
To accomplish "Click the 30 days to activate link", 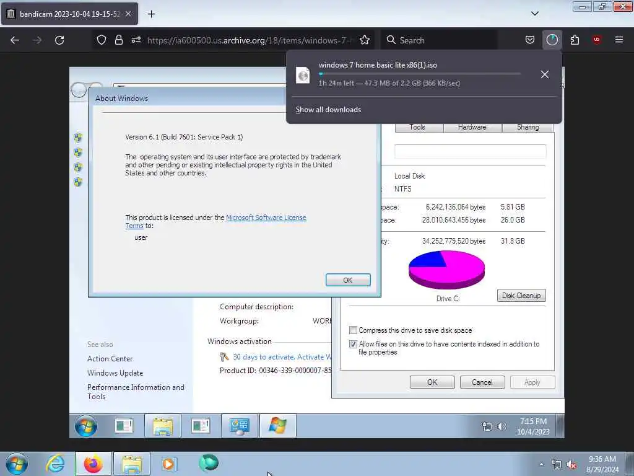I will [282, 357].
